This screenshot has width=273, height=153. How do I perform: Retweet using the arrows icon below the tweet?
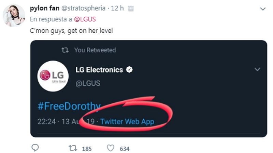pyautogui.click(x=73, y=148)
